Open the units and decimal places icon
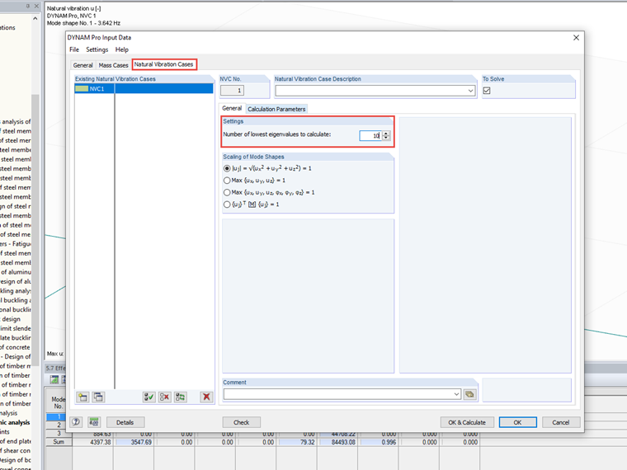 (x=94, y=422)
